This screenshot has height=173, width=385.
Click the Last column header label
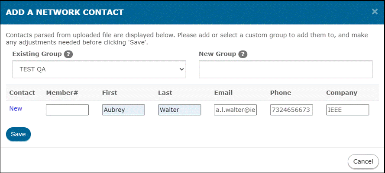coord(165,93)
